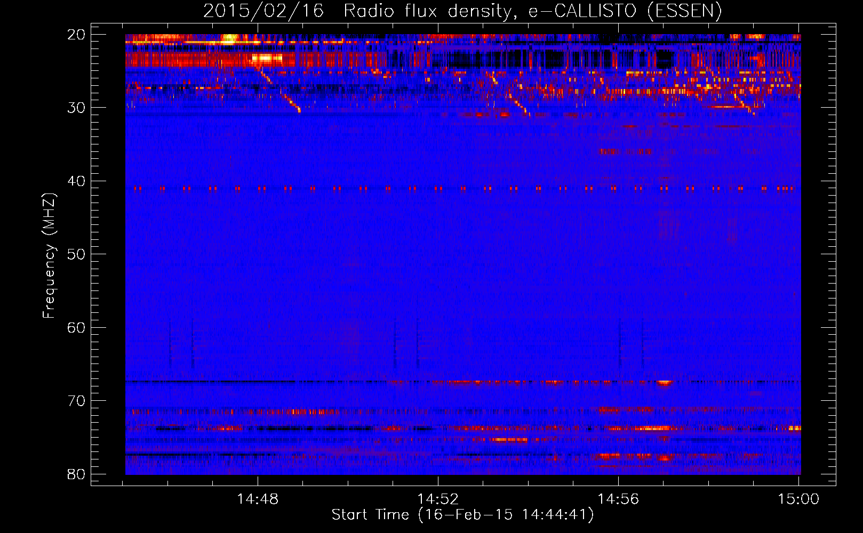Click the 14:56 time tick label
This screenshot has width=863, height=533.
coord(618,499)
